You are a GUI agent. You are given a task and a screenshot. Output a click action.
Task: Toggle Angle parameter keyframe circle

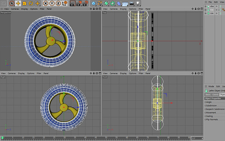pyautogui.click(x=205, y=102)
